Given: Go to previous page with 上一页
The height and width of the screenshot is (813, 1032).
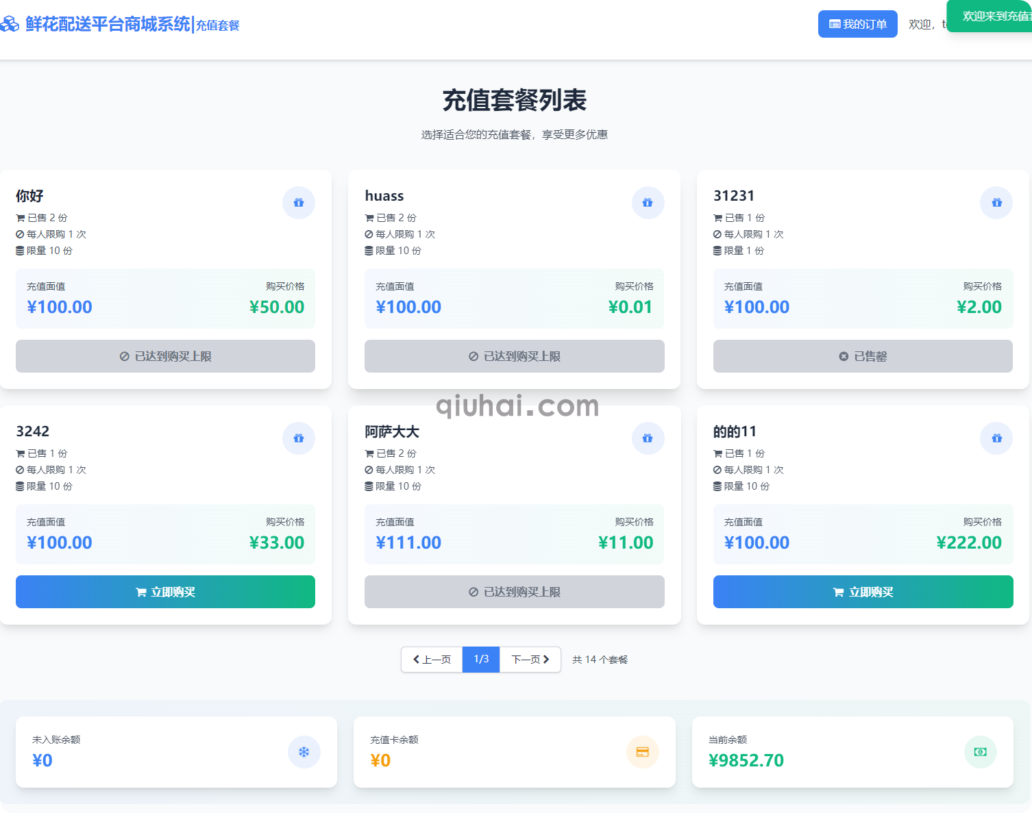Looking at the screenshot, I should pos(432,660).
